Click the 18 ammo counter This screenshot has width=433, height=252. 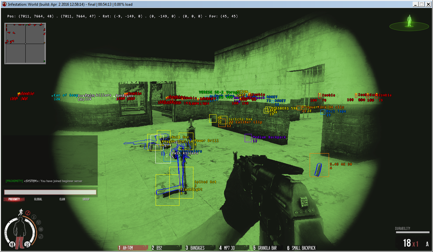pyautogui.click(x=407, y=243)
